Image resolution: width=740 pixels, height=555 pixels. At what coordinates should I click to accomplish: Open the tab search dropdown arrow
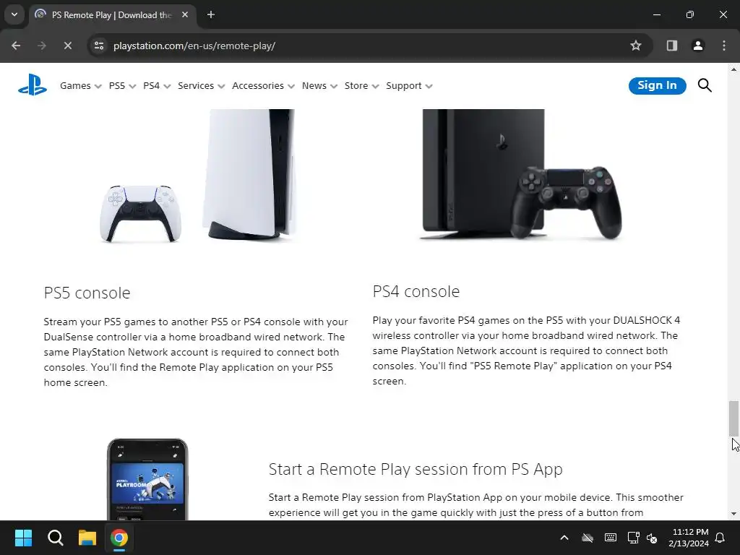(x=14, y=14)
